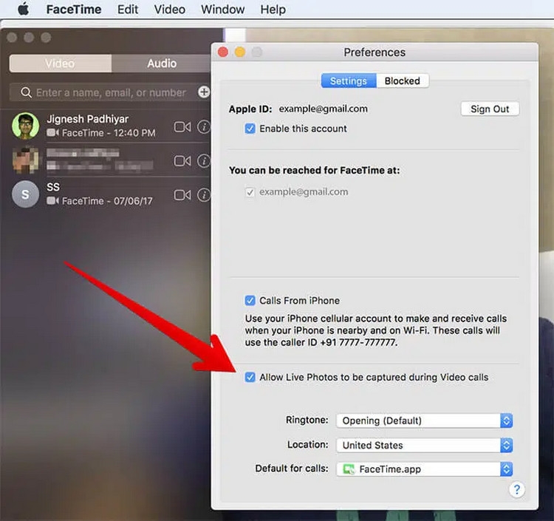Show info for SS contact
The height and width of the screenshot is (521, 554).
tap(204, 195)
